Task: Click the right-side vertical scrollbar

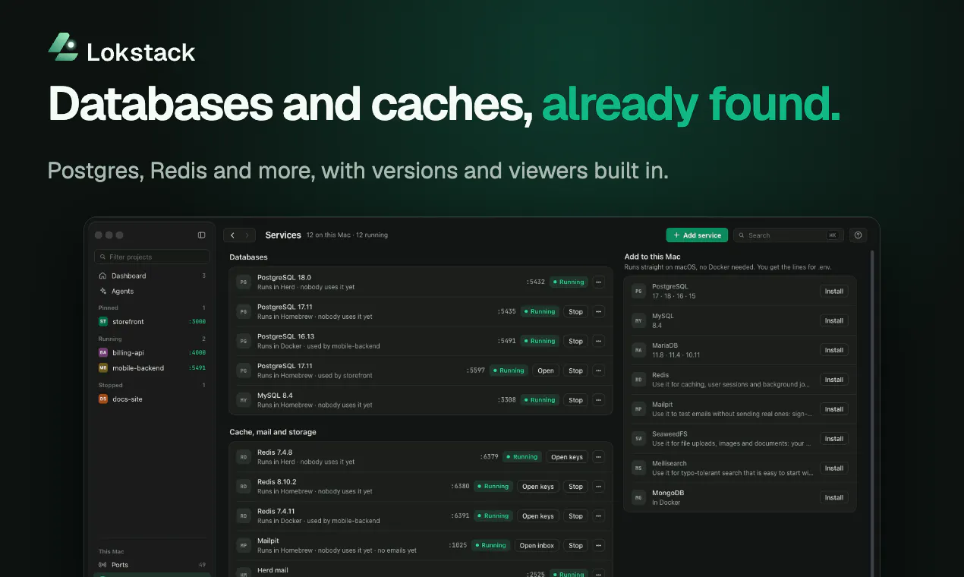Action: (871, 414)
